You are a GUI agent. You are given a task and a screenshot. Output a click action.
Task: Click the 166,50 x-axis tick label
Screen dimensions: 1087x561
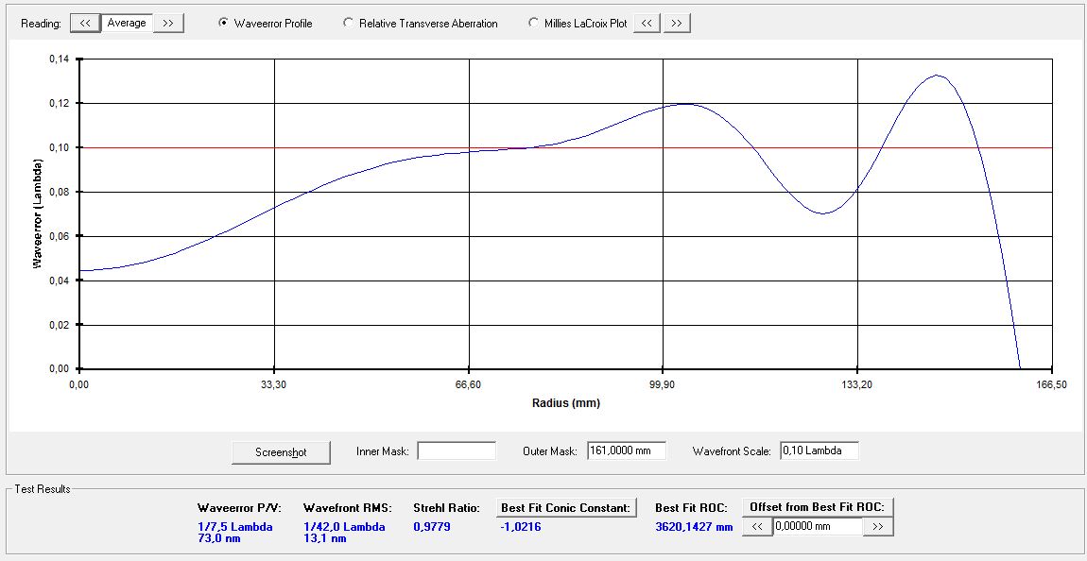[1052, 384]
